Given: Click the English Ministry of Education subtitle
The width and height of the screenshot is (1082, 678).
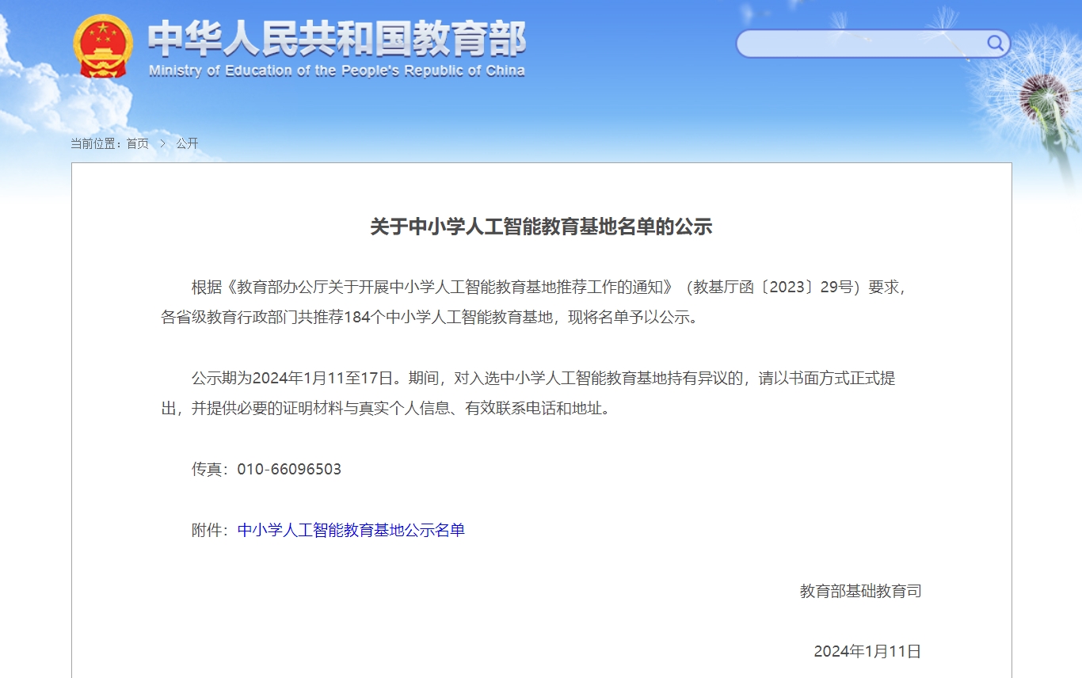Looking at the screenshot, I should coord(337,71).
